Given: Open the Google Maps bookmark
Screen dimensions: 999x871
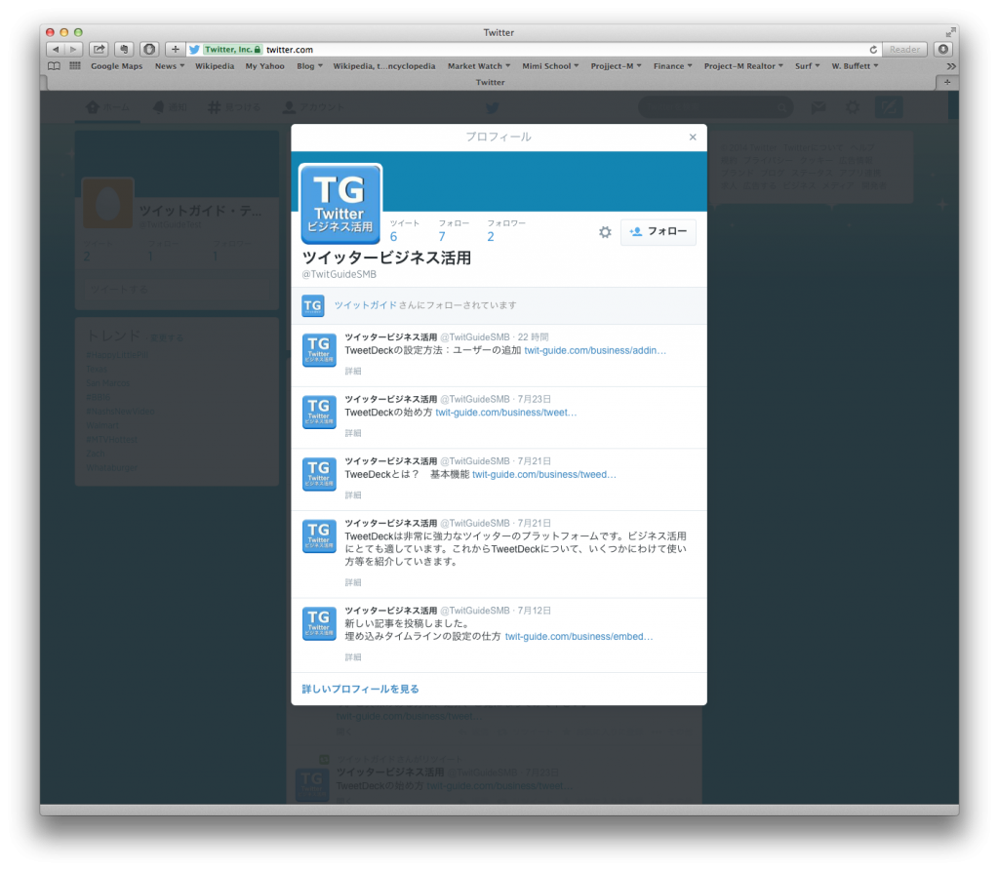Looking at the screenshot, I should pos(117,66).
